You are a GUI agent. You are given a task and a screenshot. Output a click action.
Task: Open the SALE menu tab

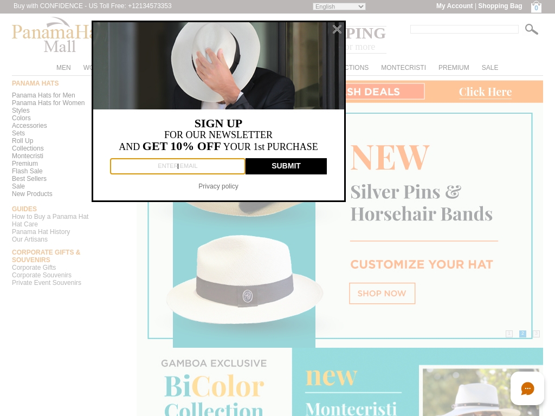tap(489, 68)
